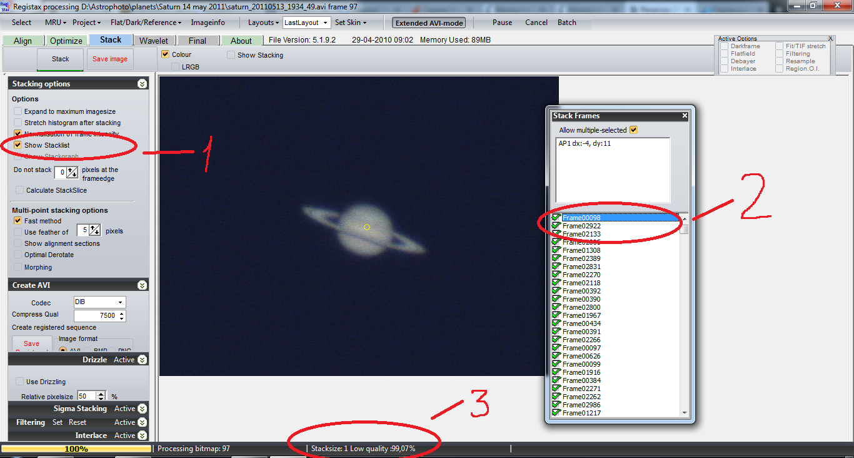Enable Calculate StackSlice checkbox
This screenshot has height=458, width=854.
[x=20, y=190]
